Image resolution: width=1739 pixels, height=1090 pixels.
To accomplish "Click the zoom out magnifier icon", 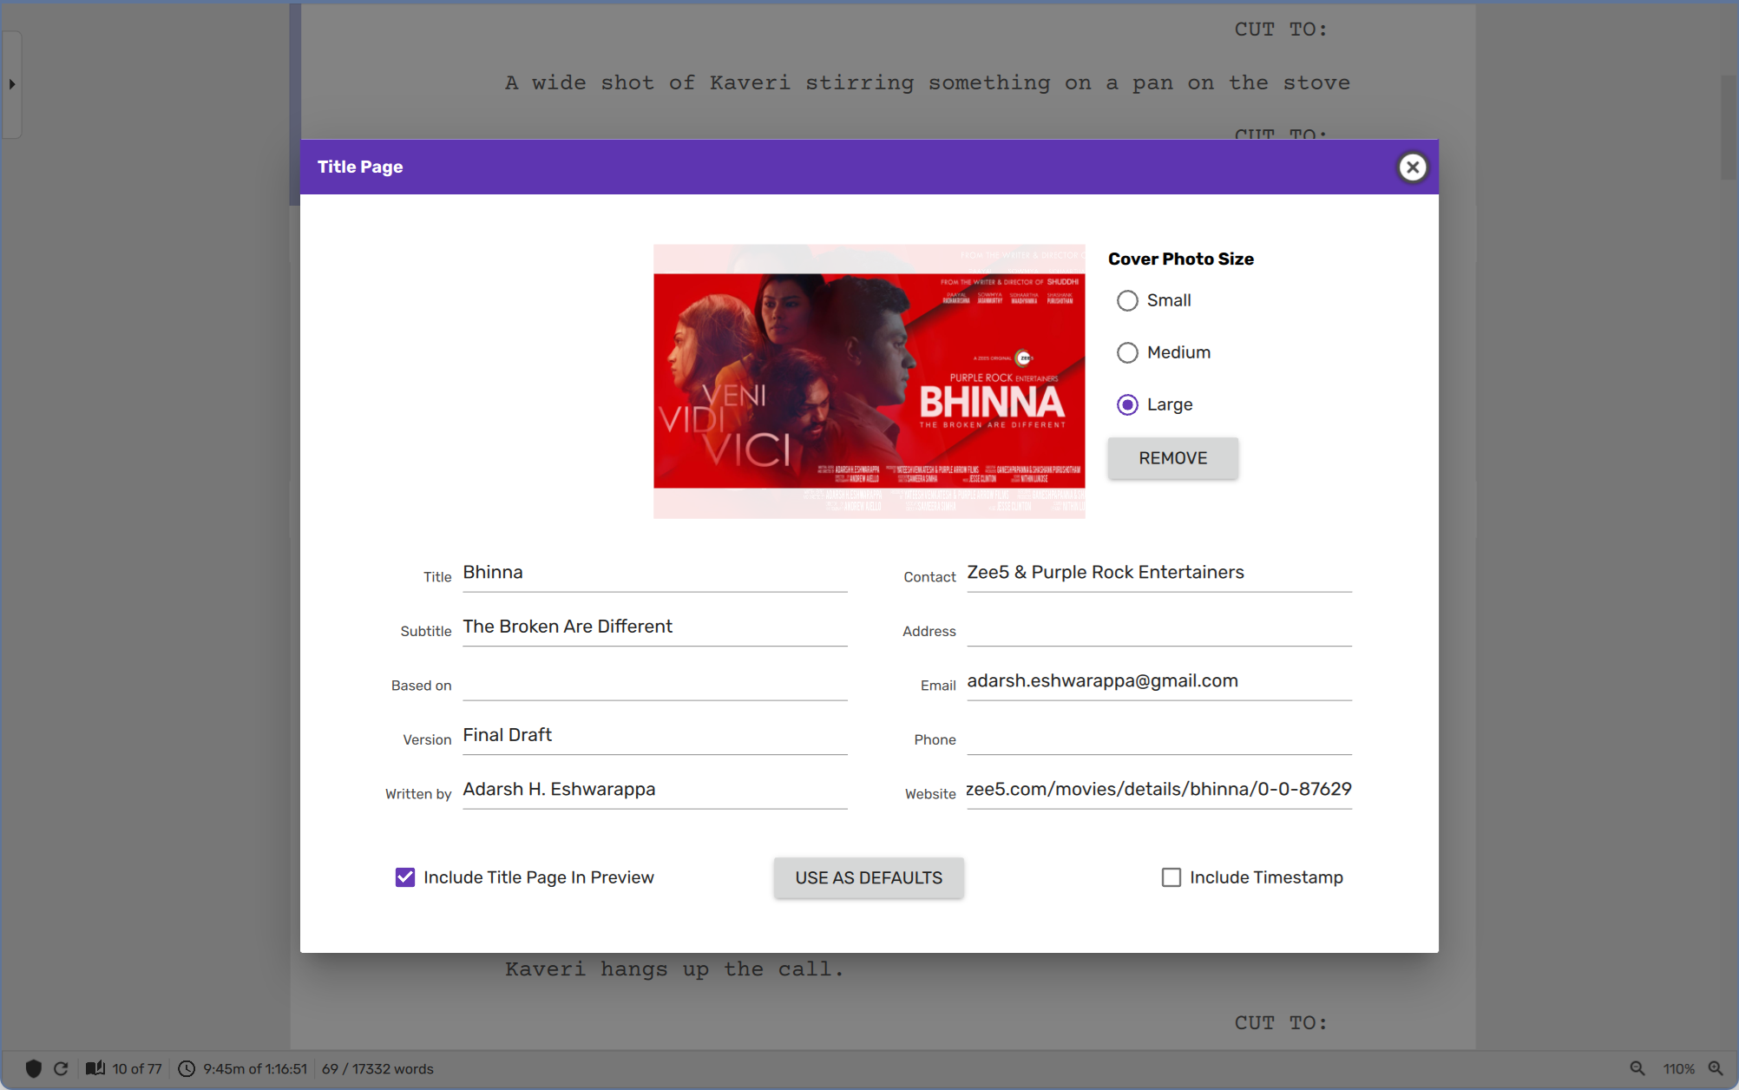I will 1637,1068.
